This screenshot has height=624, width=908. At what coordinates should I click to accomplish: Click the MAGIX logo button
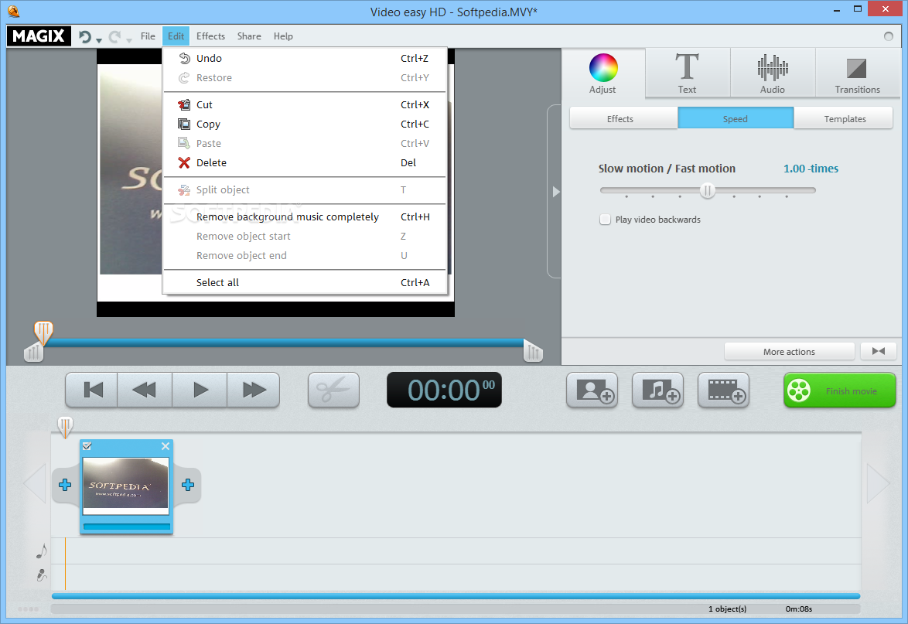39,36
